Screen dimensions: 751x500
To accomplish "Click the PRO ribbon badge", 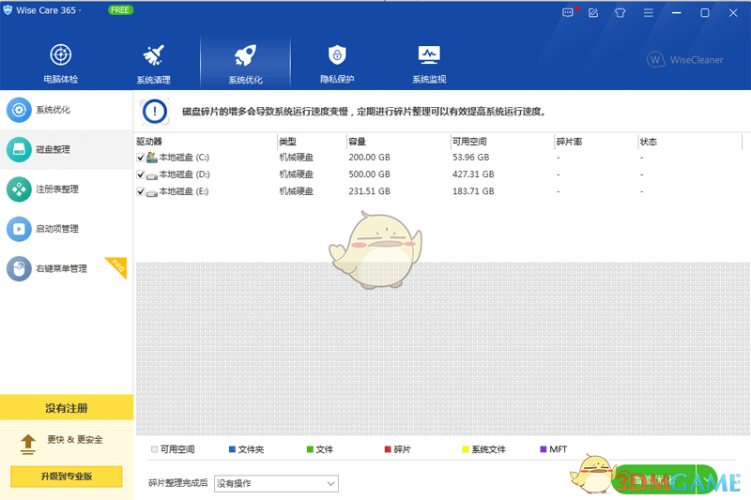I will [x=118, y=266].
